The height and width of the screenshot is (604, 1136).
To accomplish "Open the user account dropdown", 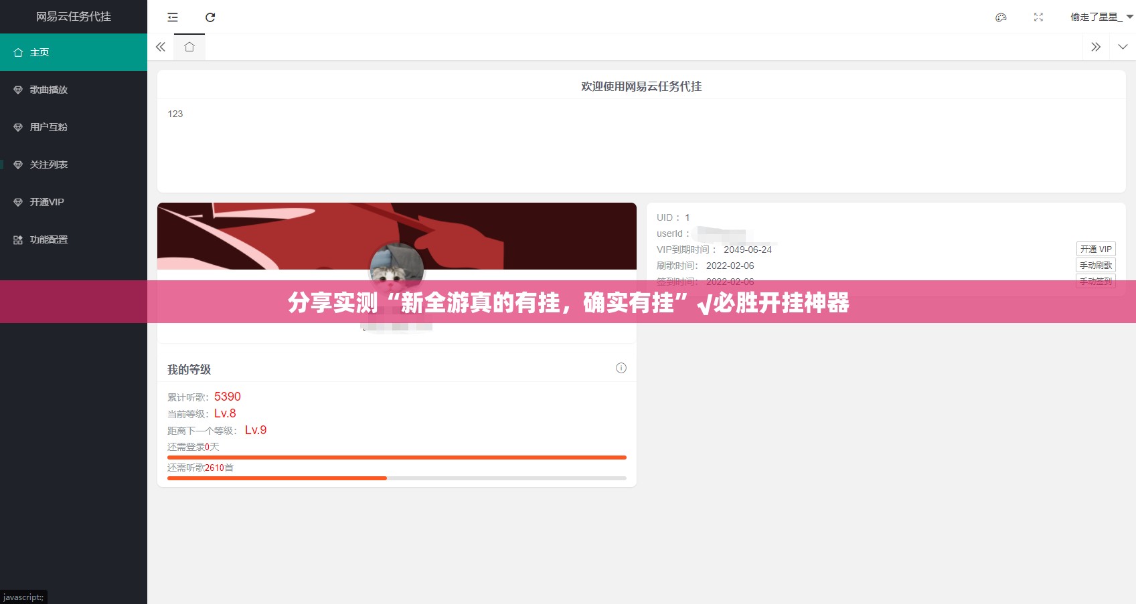I will (x=1101, y=17).
